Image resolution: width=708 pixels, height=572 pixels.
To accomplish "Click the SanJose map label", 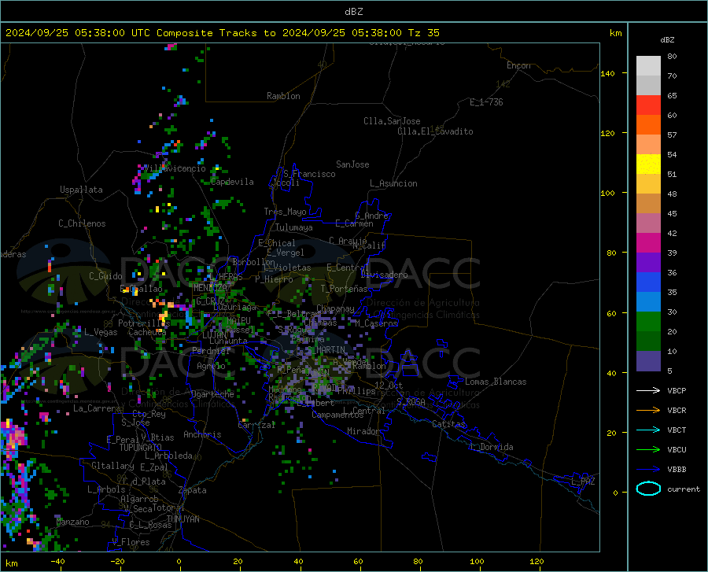I will pos(352,164).
